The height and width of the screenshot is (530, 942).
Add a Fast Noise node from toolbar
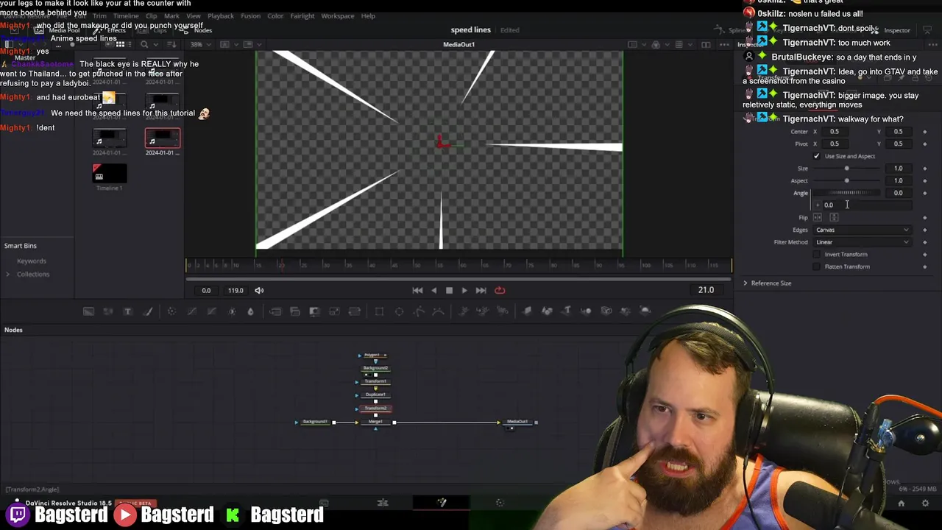click(108, 311)
